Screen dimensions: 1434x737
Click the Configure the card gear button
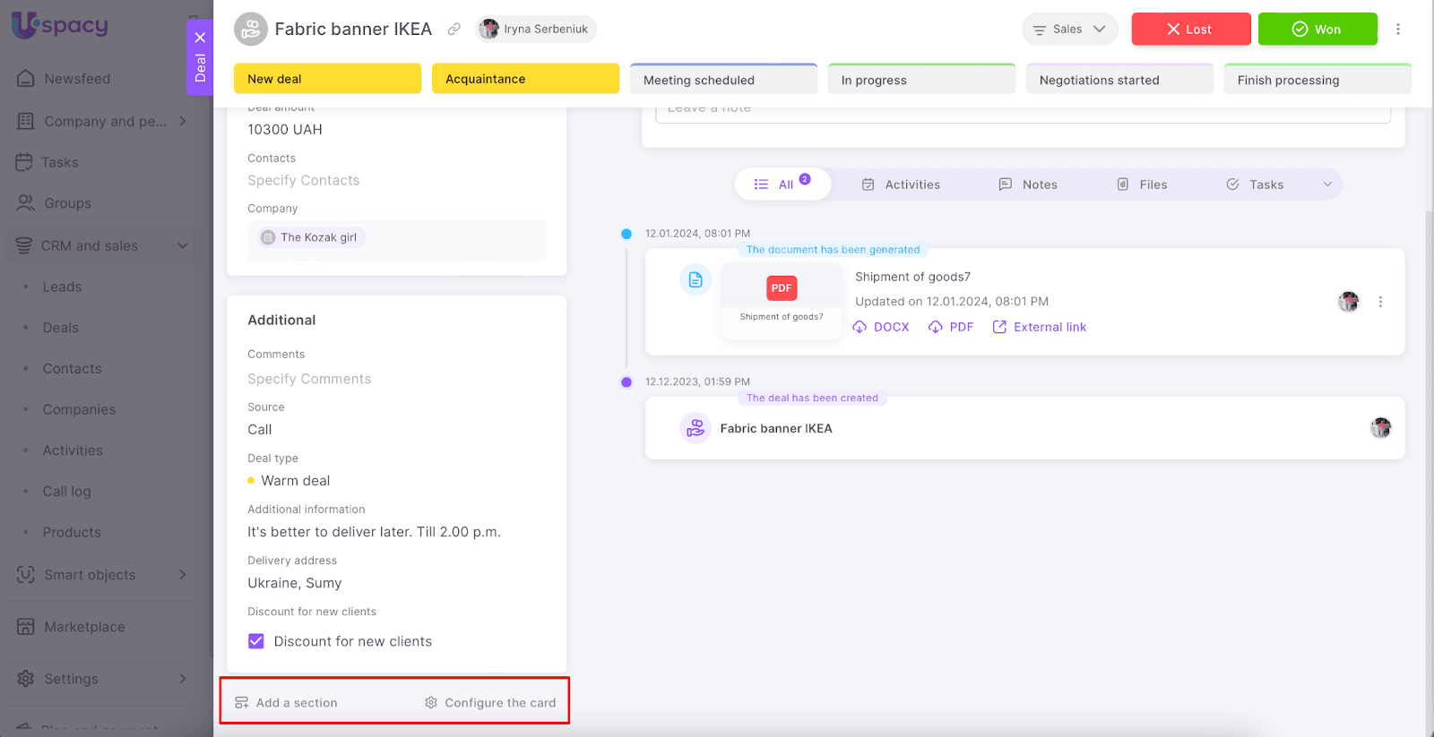pos(490,703)
